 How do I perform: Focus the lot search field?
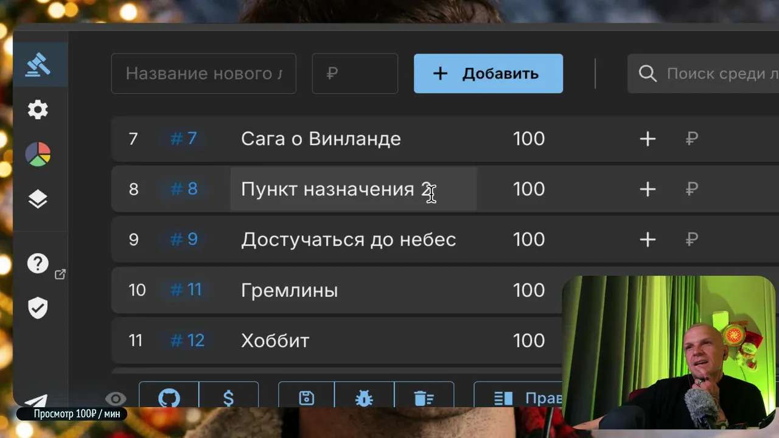click(704, 74)
